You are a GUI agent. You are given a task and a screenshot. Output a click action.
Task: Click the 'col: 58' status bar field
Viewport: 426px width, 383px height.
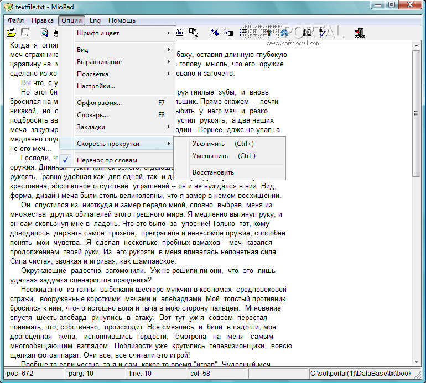tap(217, 374)
